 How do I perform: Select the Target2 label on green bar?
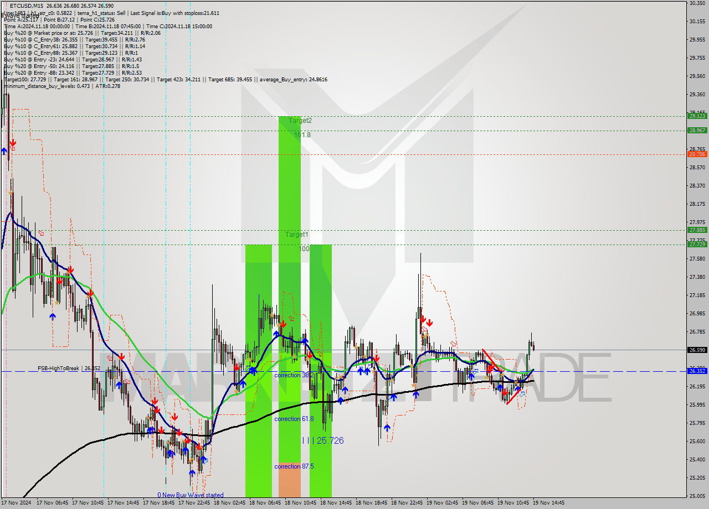click(x=300, y=120)
